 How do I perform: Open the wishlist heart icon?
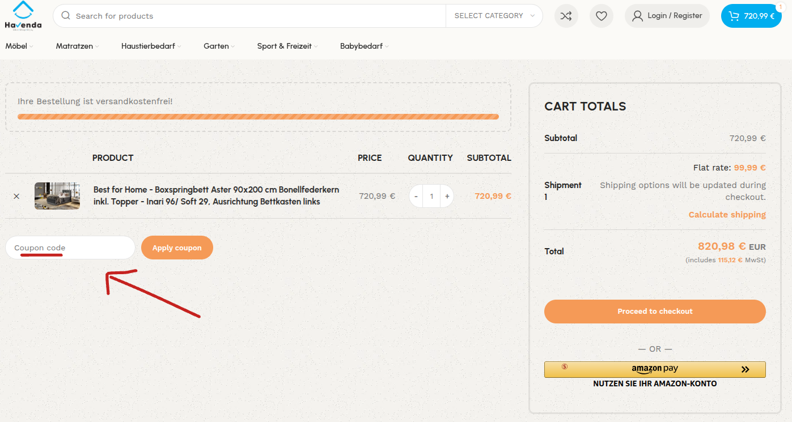(x=602, y=16)
